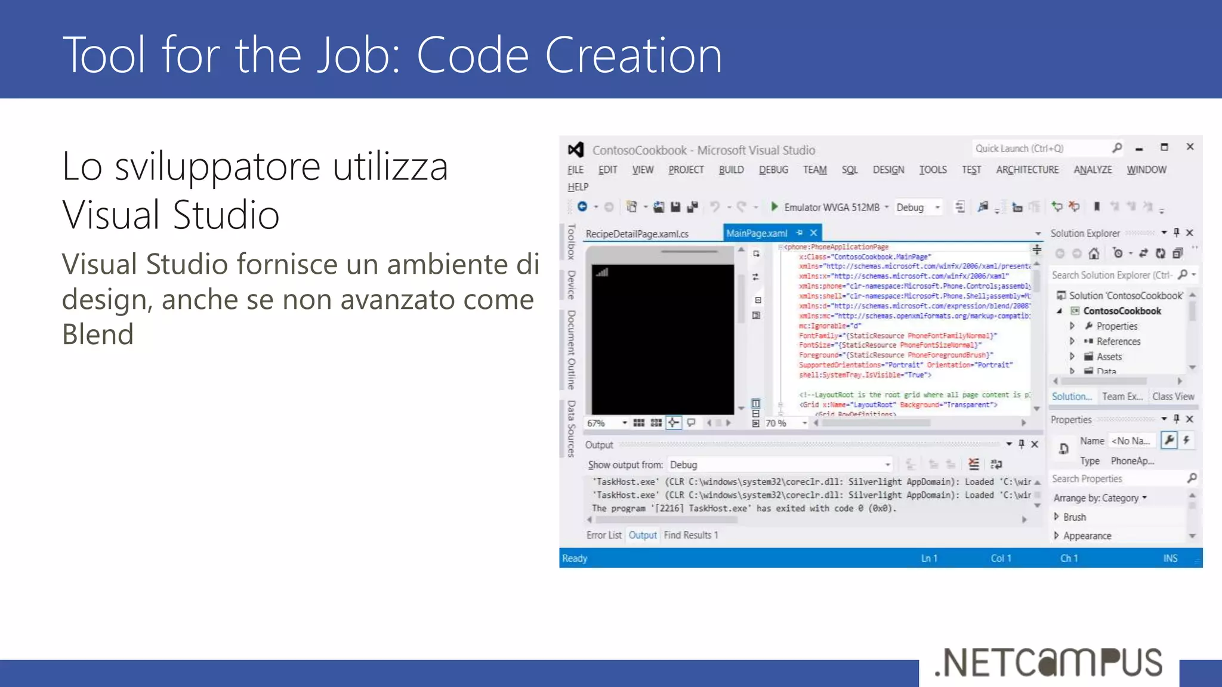Select the horizontal split view icon
The height and width of the screenshot is (687, 1222).
point(755,413)
